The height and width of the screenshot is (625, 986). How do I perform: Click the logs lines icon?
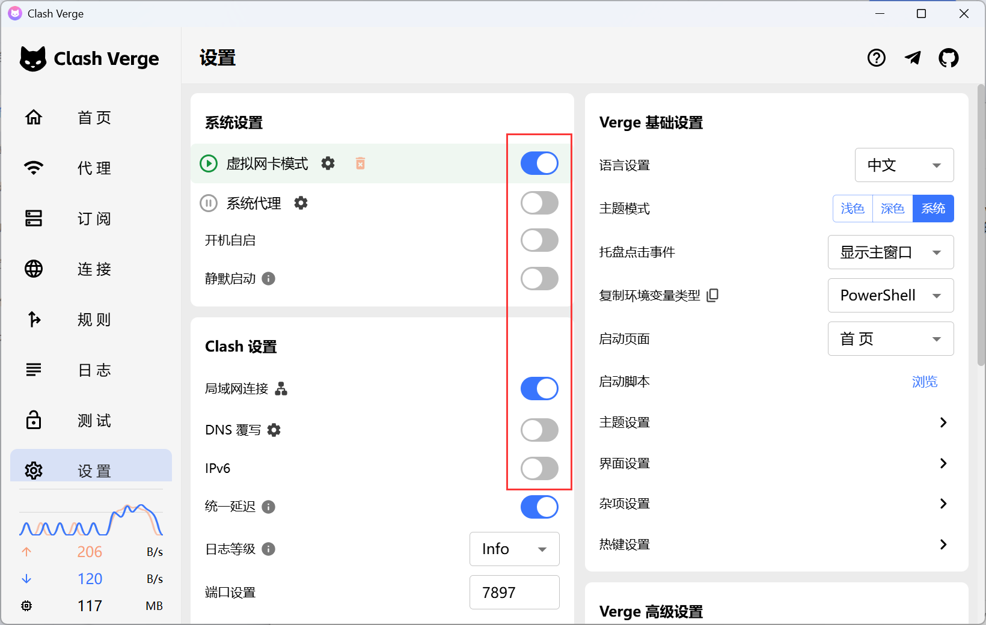(x=34, y=370)
